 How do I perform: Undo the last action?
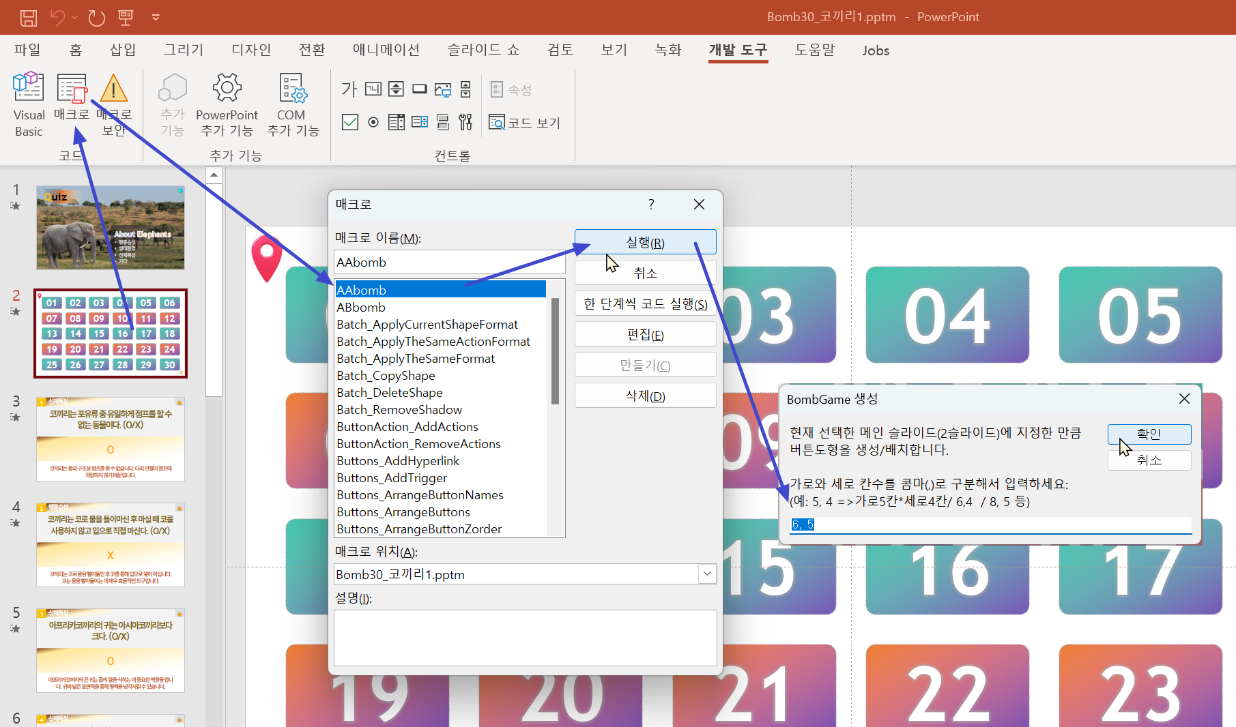(57, 18)
